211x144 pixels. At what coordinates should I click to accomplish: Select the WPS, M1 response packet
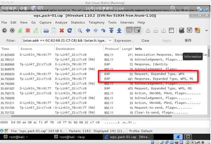pyautogui.click(x=104, y=79)
